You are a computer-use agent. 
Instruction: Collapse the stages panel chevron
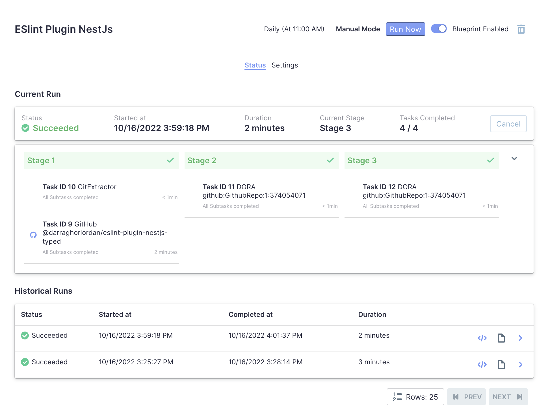[x=514, y=158]
